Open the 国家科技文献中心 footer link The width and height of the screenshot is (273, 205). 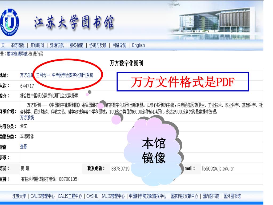pos(184,196)
